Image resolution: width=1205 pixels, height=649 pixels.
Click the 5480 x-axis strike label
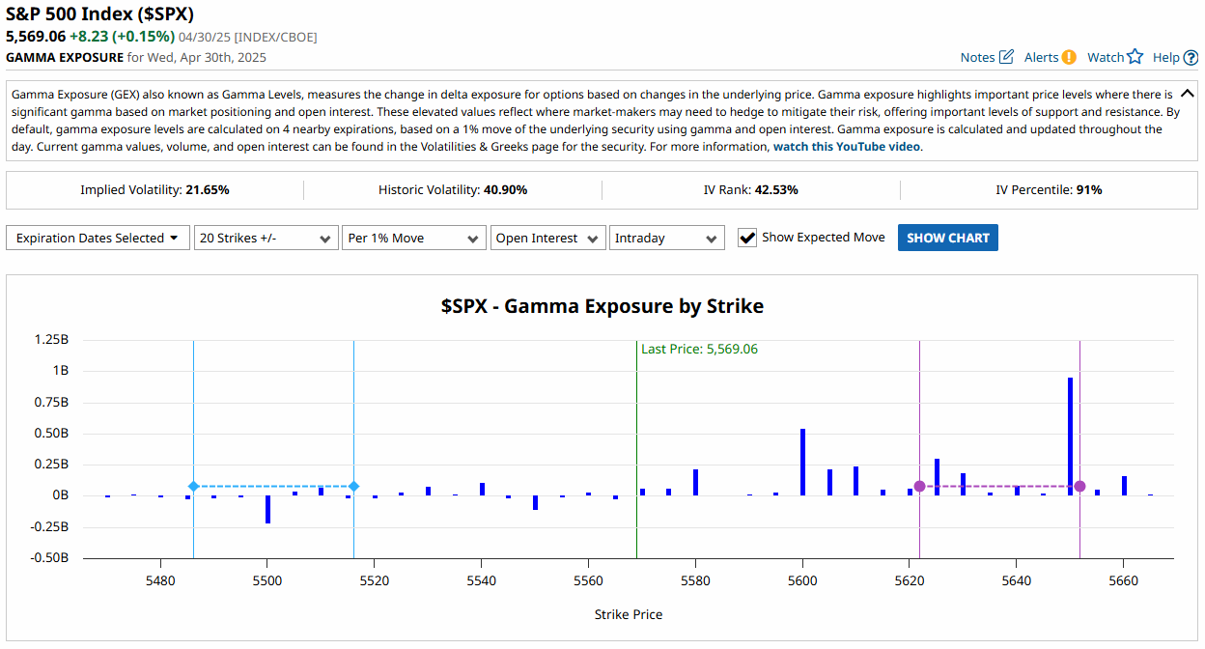160,580
